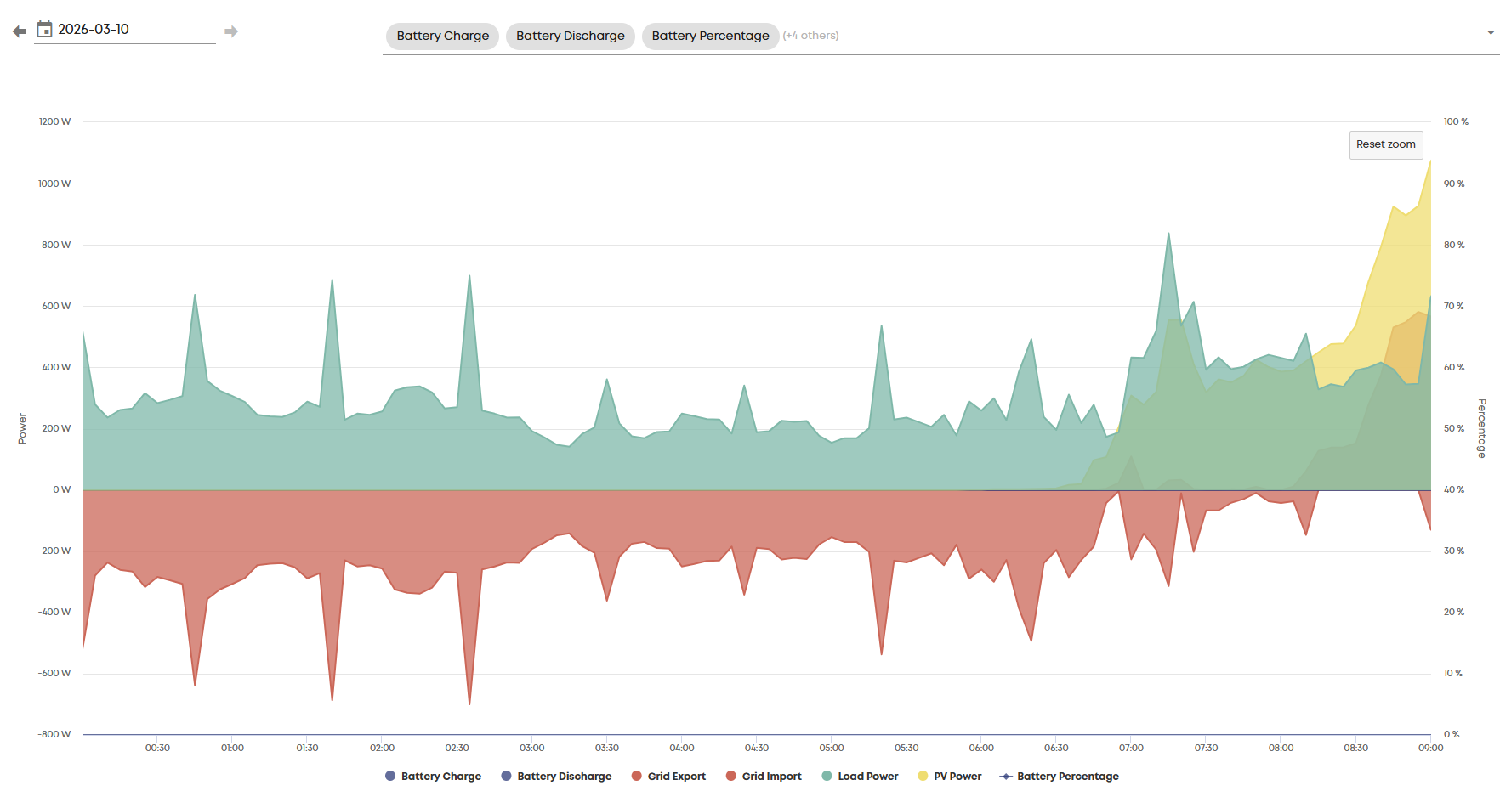
Task: Toggle Battery Charge series in legend
Action: pos(440,776)
